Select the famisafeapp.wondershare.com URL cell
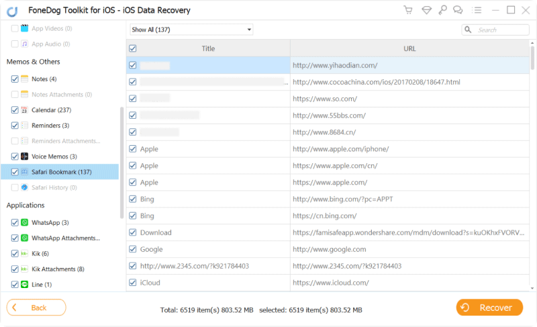 click(409, 232)
